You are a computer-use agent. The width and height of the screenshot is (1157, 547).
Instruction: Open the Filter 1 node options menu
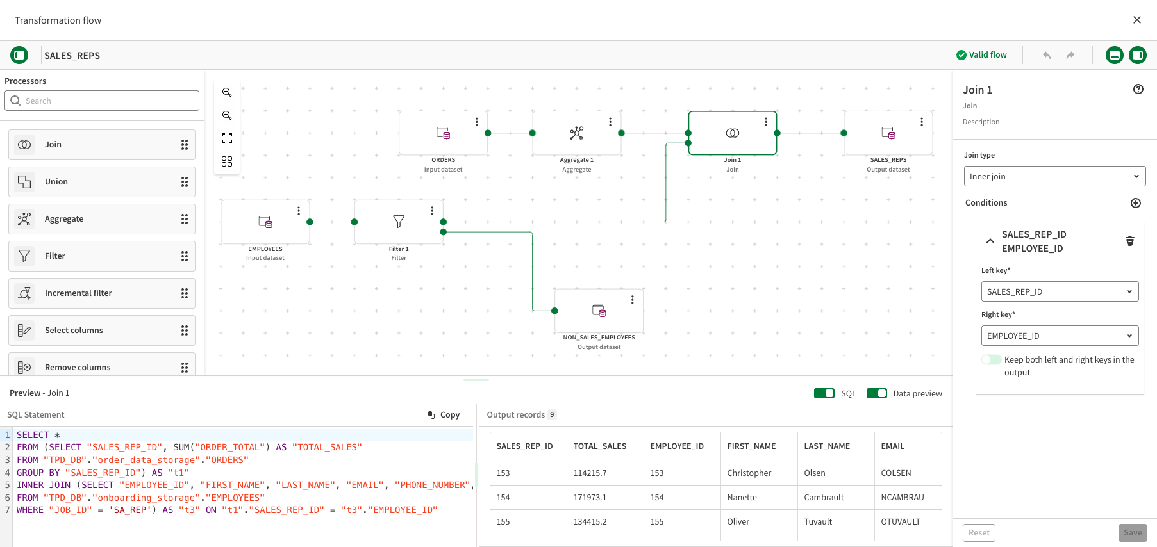(432, 211)
